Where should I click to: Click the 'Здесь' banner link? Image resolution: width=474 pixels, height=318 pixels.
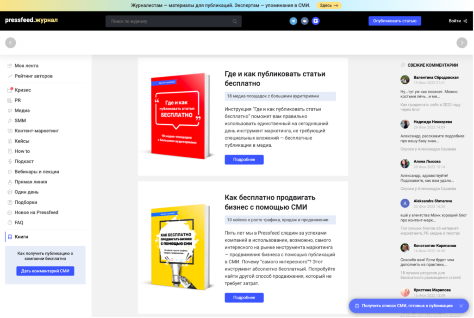click(x=329, y=6)
